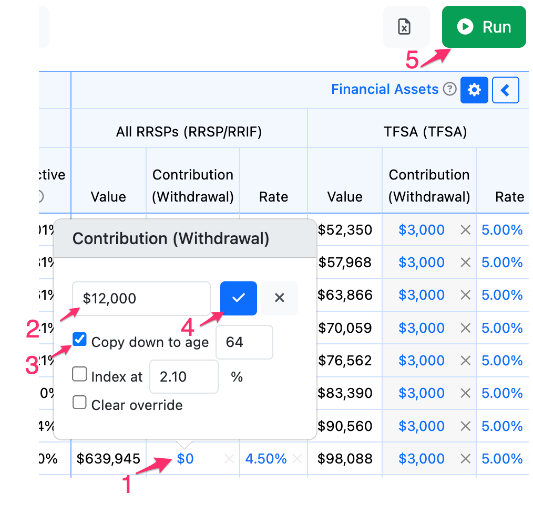Image resolution: width=533 pixels, height=506 pixels.
Task: Clear the $0 RRSP contribution override
Action: pyautogui.click(x=230, y=459)
